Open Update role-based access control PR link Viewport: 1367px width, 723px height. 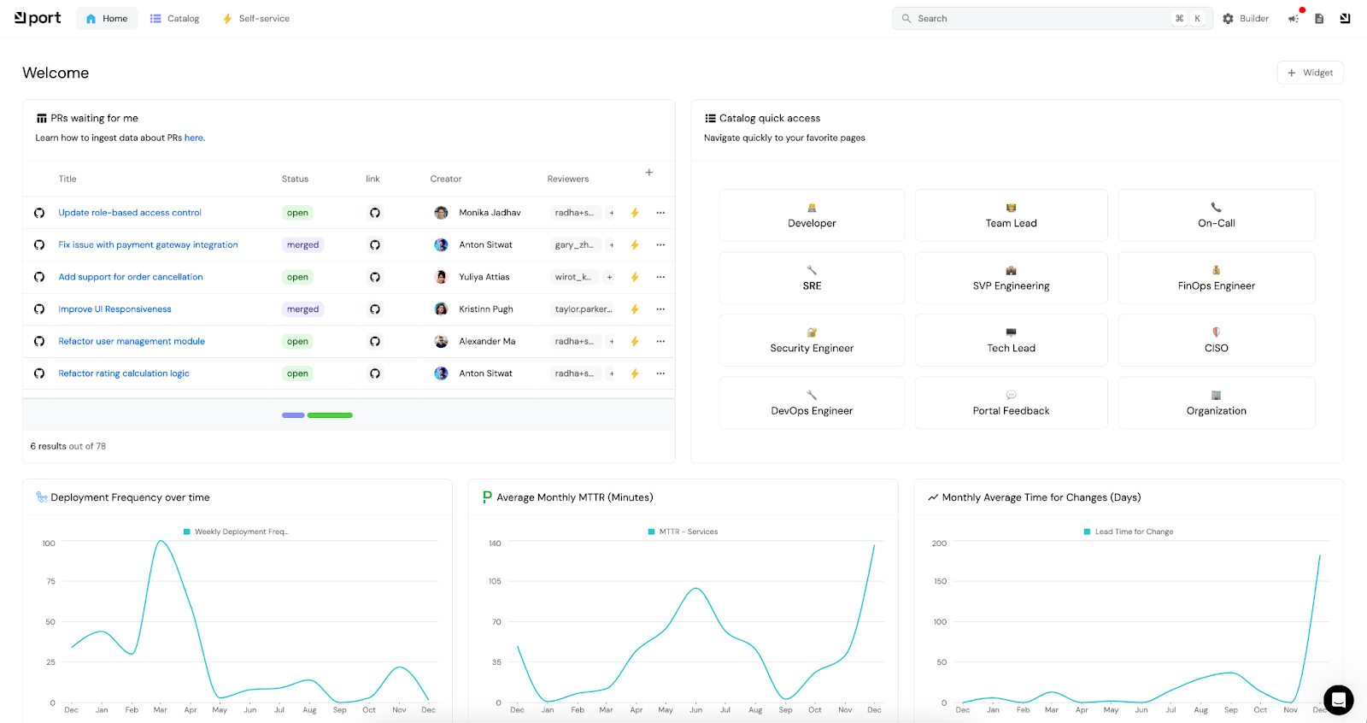tap(130, 213)
